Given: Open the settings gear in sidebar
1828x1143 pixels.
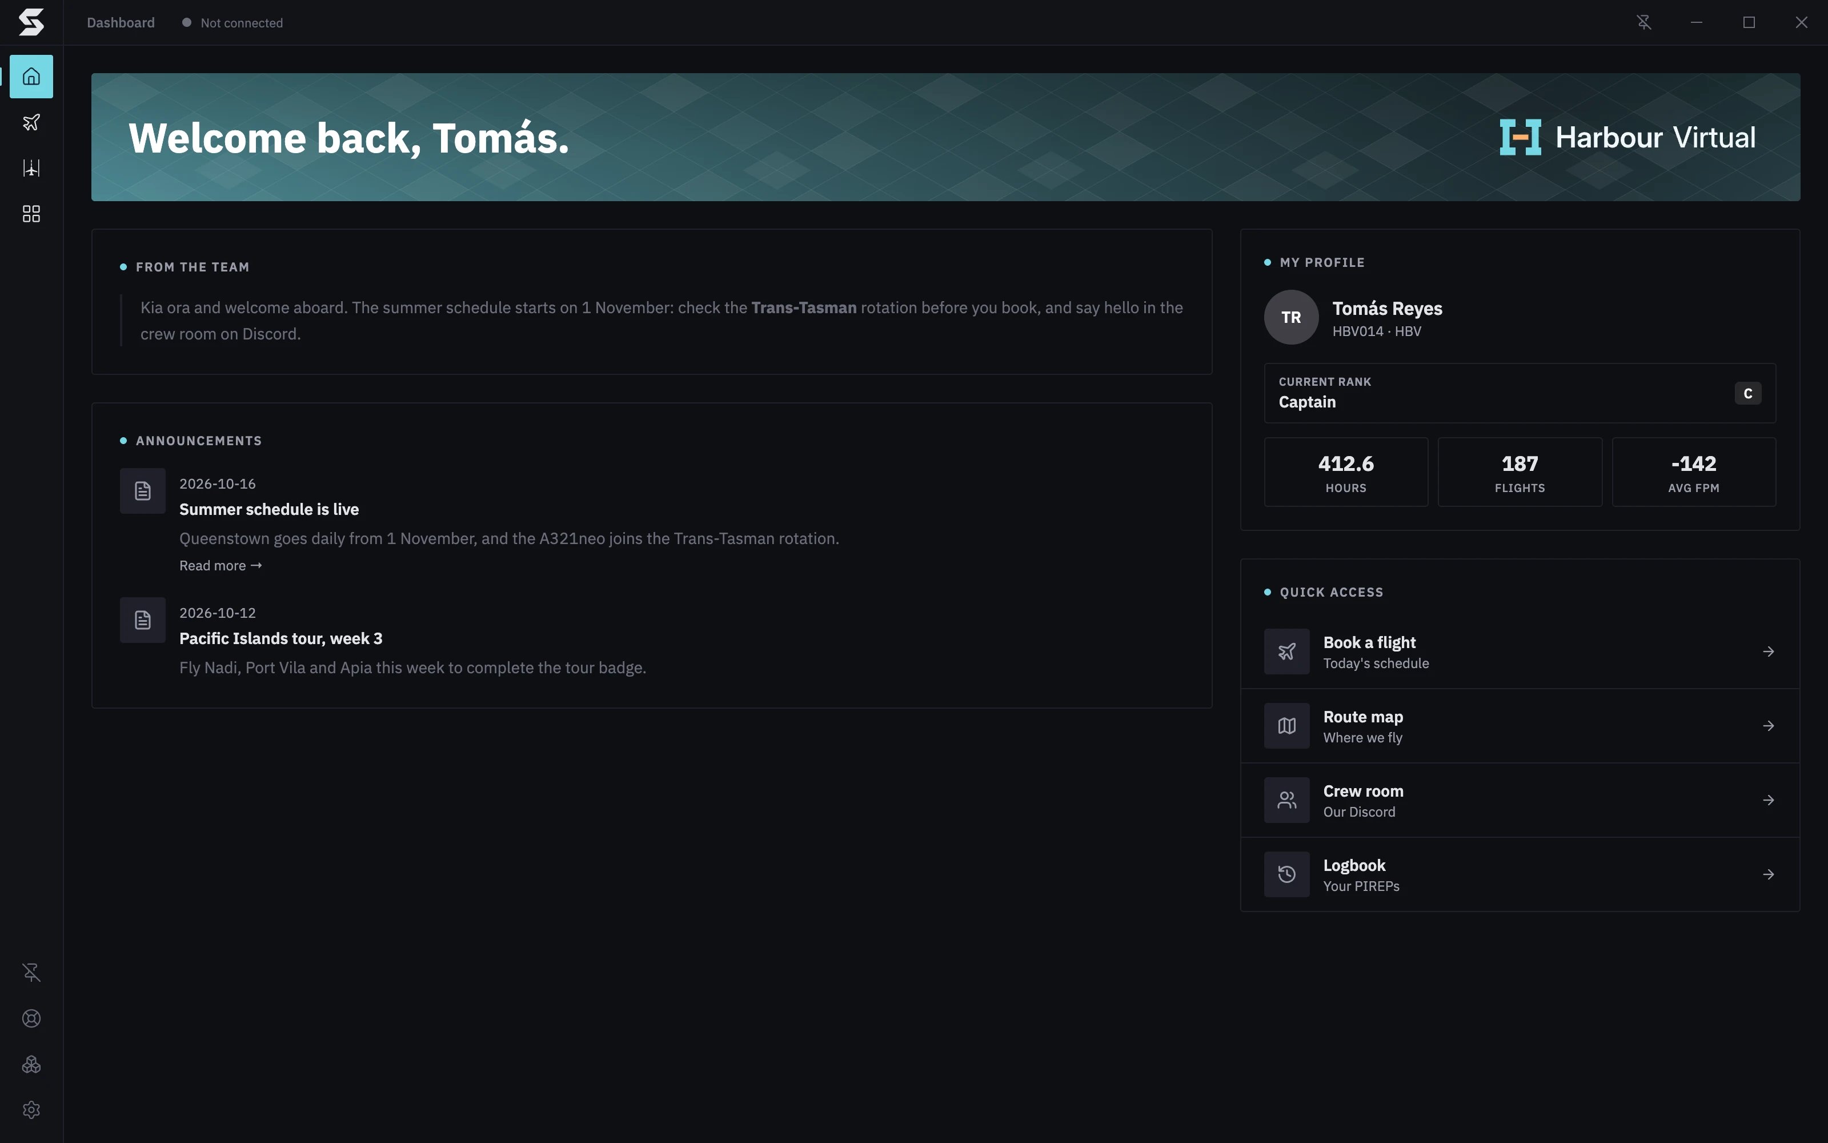Looking at the screenshot, I should tap(31, 1110).
